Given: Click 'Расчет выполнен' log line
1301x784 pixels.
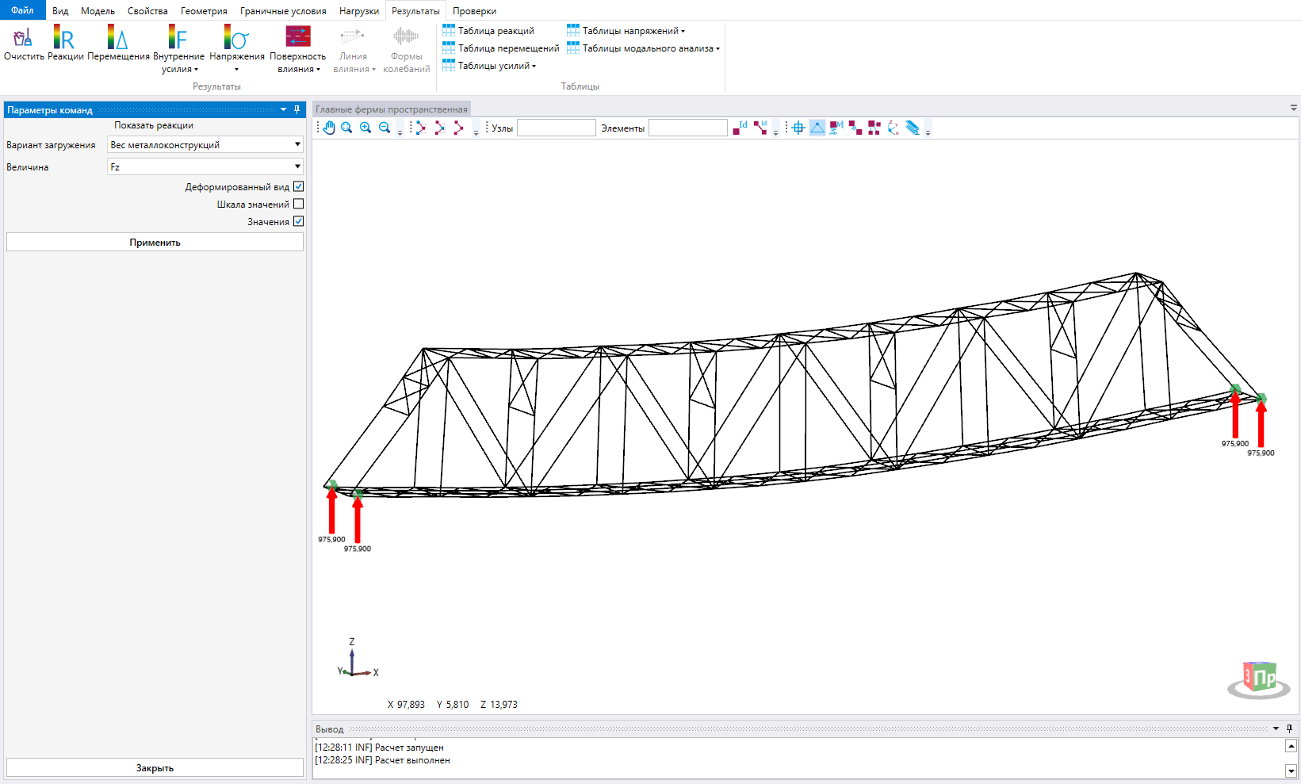Looking at the screenshot, I should 382,760.
